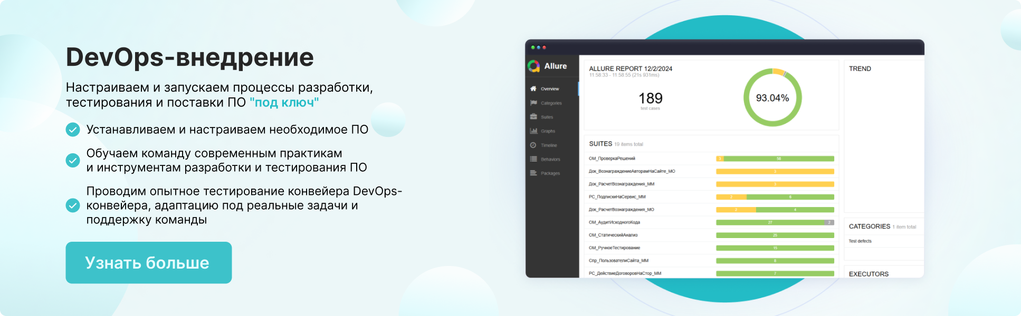Select suite "Док_ВознаграждениеАвторамНаСайте_МО"
Image resolution: width=1021 pixels, height=316 pixels.
632,171
